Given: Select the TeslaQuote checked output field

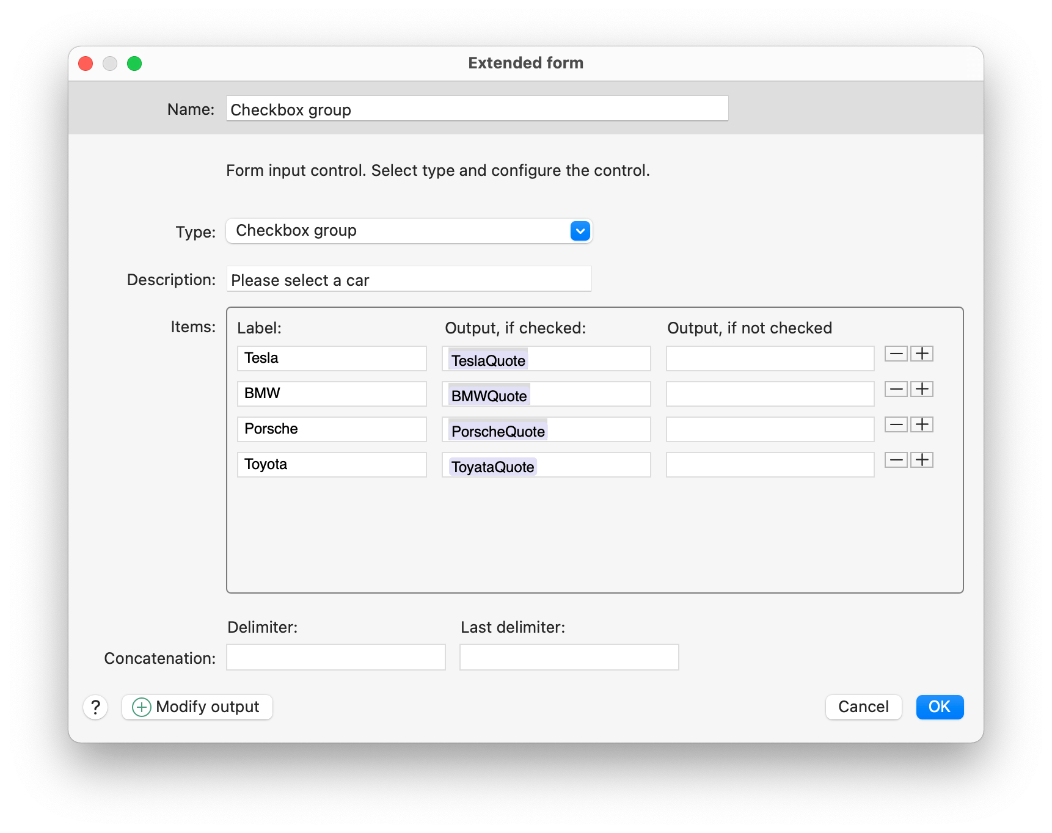Looking at the screenshot, I should (546, 358).
